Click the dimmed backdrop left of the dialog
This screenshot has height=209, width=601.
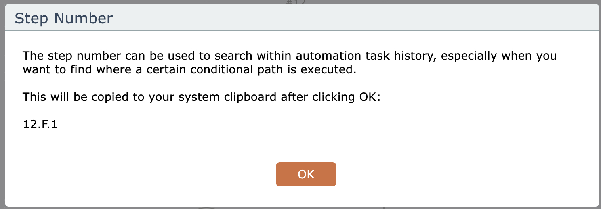[x=2, y=105]
